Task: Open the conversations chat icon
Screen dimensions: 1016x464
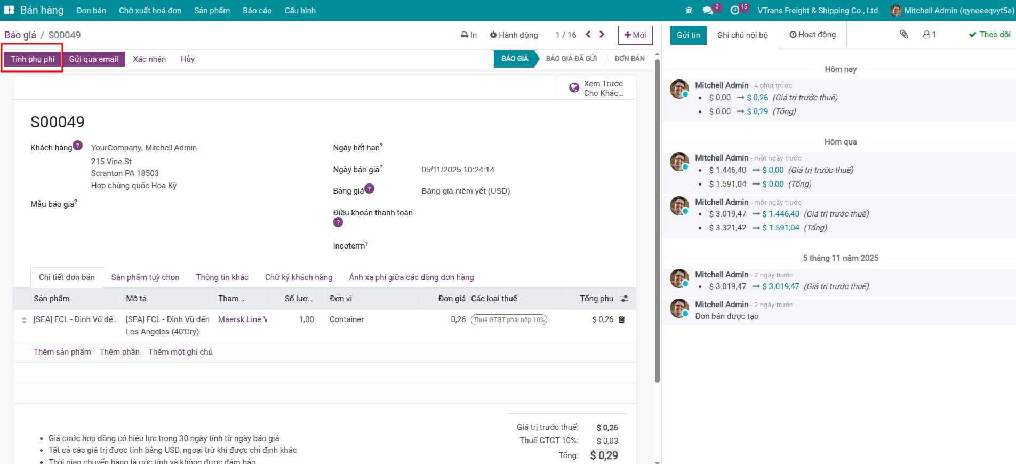Action: pyautogui.click(x=708, y=10)
